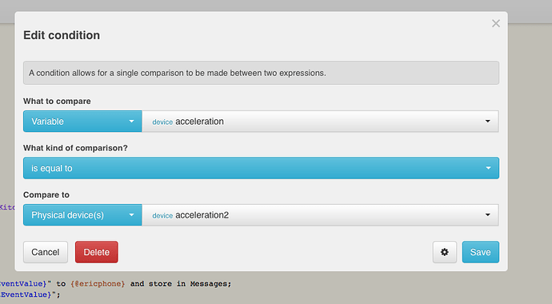This screenshot has height=304, width=552.
Task: Expand the 'is equal to' comparison dropdown
Action: (262, 168)
